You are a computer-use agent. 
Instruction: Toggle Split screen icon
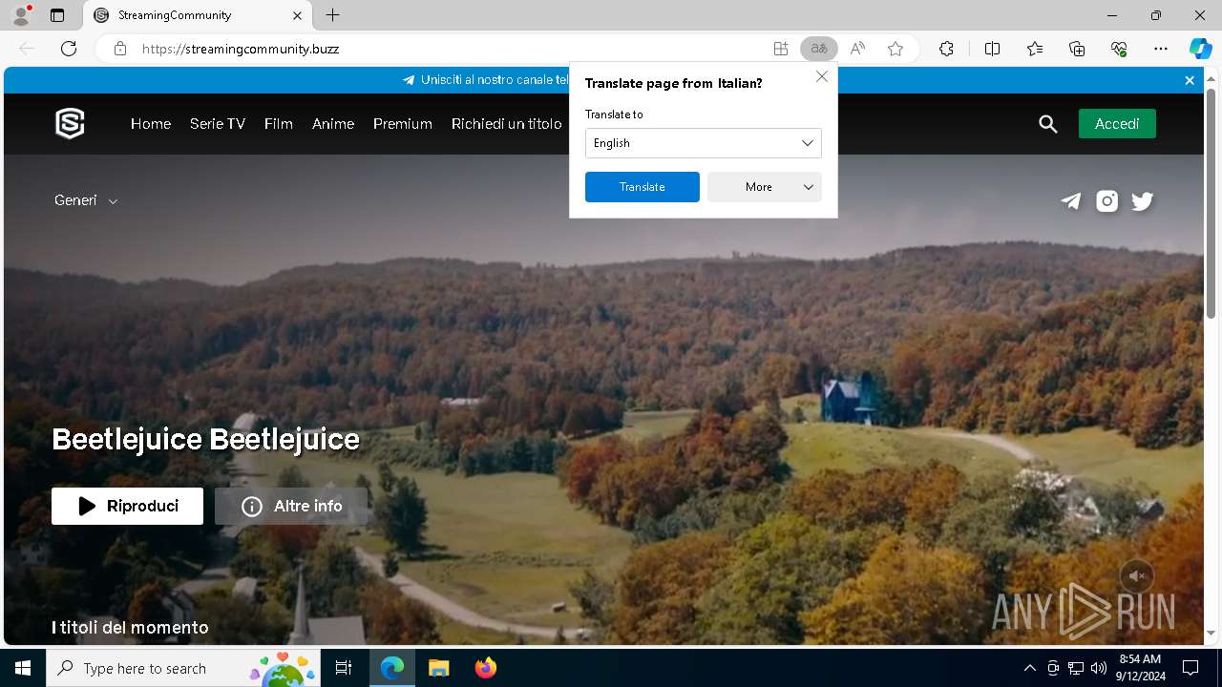(x=992, y=49)
